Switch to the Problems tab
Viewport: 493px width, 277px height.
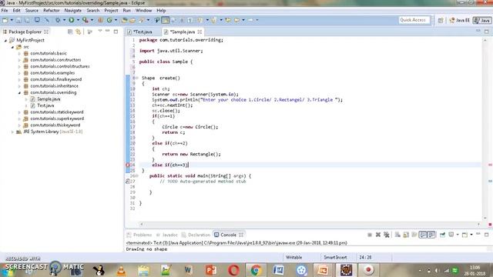[139, 235]
